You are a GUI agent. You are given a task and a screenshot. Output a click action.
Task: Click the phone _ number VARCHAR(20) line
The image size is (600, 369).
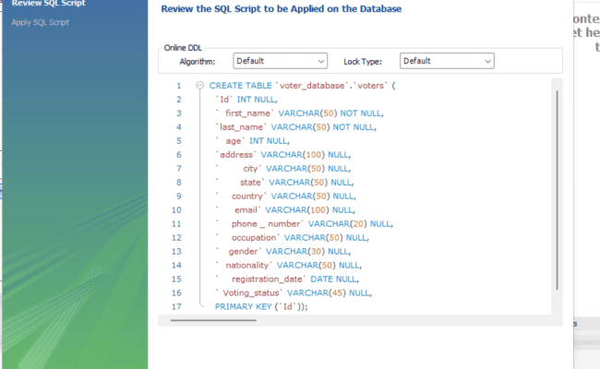click(305, 223)
